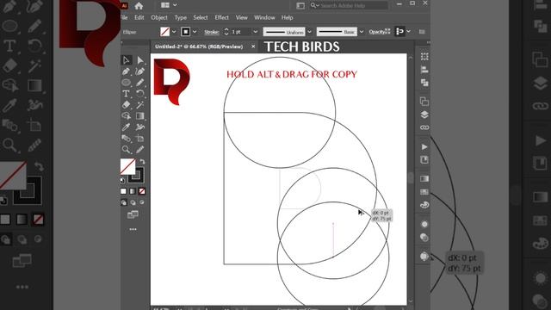Open Edit Toolbar three-dots button
Screen dimensions: 551x310
pos(133,229)
